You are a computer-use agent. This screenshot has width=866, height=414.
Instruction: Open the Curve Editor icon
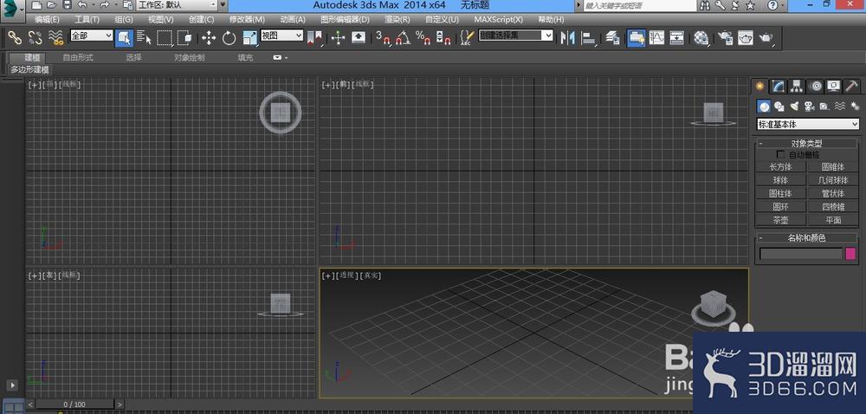(656, 37)
